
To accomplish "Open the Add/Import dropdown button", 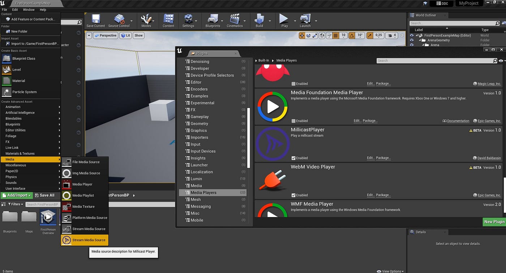I will (17, 195).
